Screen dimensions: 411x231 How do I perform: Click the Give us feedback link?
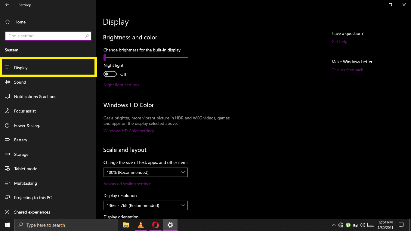point(347,70)
